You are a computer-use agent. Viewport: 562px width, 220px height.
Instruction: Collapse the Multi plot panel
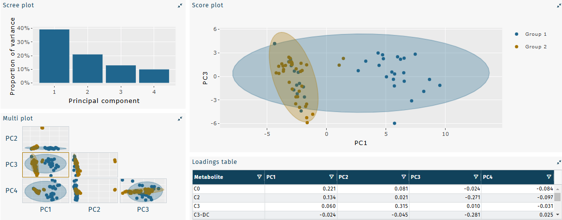click(180, 118)
